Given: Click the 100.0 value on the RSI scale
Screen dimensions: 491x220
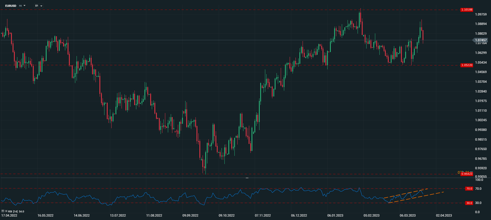Looking at the screenshot, I should (x=479, y=180).
